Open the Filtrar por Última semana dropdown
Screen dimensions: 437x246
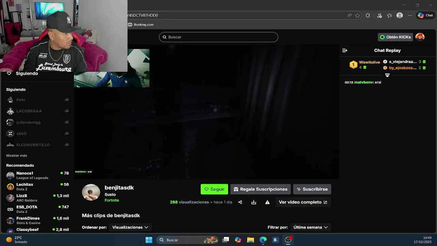310,227
